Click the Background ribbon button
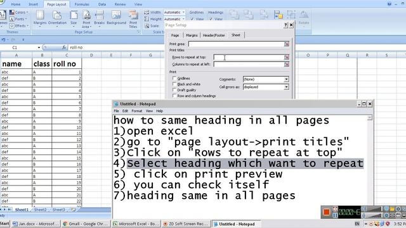Viewport: 406px width, 228px height. (116, 18)
